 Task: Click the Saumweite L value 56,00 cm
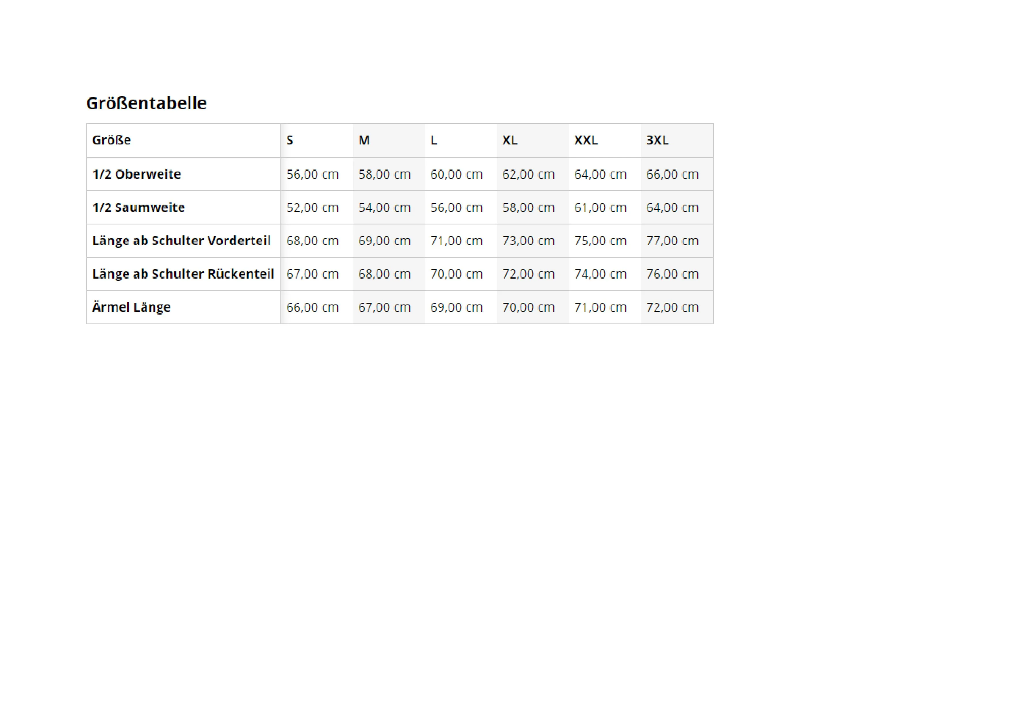(456, 207)
